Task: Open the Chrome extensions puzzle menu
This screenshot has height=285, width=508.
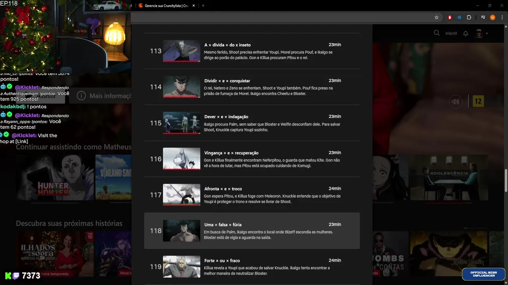Action: 469,17
